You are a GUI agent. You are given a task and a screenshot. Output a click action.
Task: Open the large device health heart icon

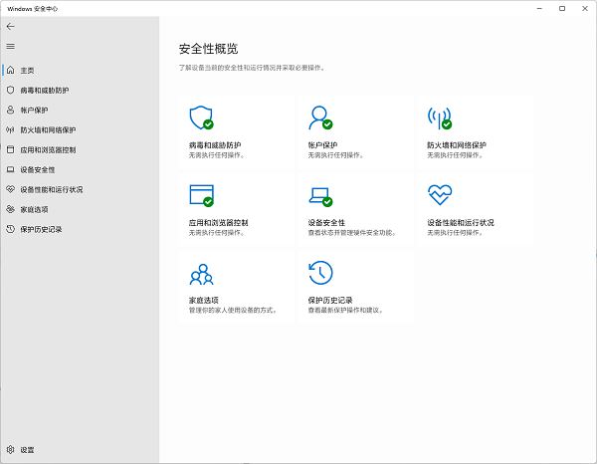click(x=440, y=195)
